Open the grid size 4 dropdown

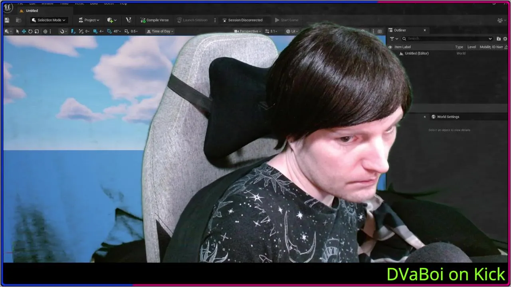click(x=101, y=31)
